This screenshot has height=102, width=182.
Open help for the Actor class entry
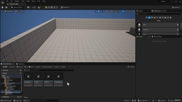tap(177, 25)
